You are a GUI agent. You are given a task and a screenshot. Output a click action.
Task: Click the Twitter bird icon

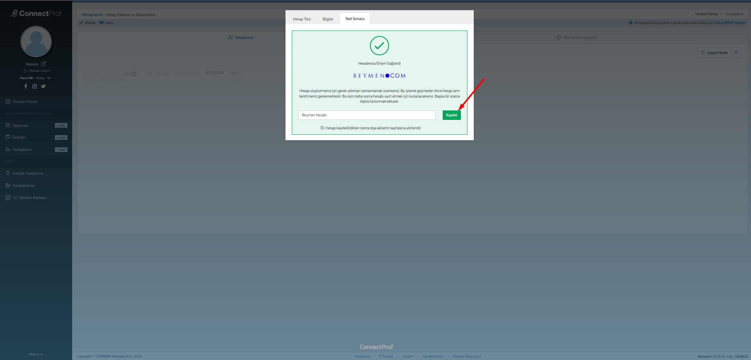[43, 86]
